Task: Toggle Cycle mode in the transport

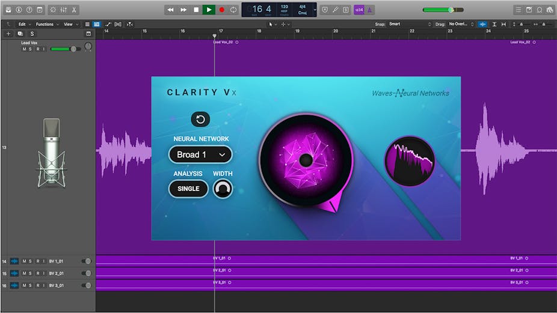Action: (233, 10)
